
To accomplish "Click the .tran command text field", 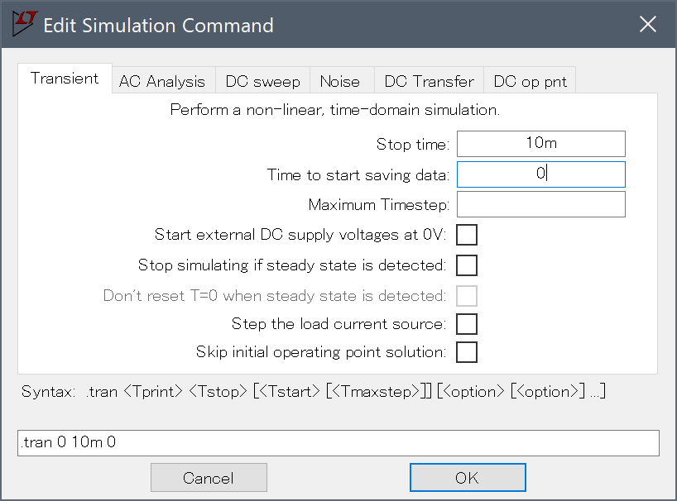I will 338,443.
